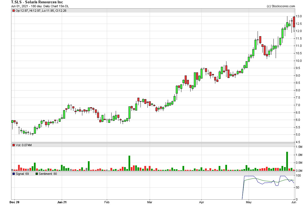
Task: Click the 100 signal axis label
Action: (298, 176)
